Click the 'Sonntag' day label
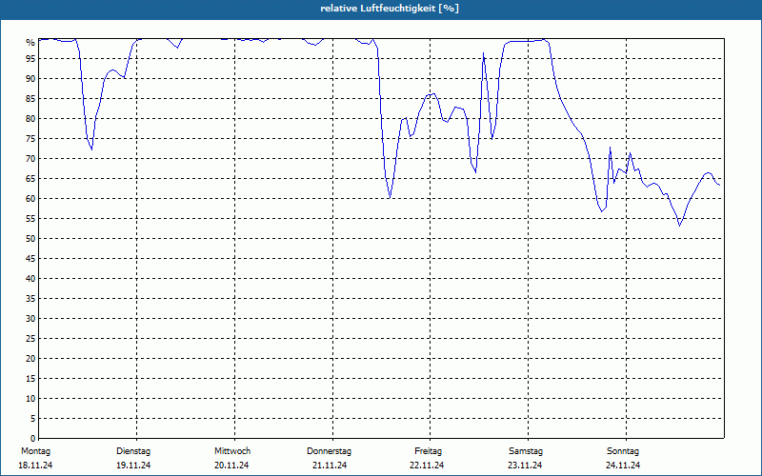This screenshot has width=762, height=476. (x=623, y=451)
